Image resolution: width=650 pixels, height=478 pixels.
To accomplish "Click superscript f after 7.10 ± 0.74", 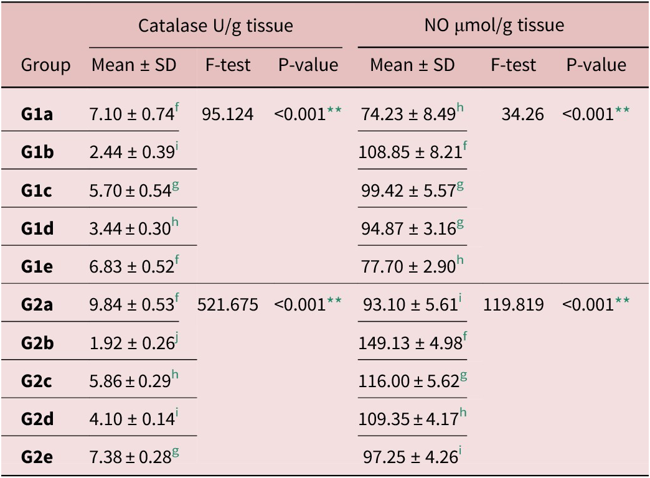I will pyautogui.click(x=177, y=109).
